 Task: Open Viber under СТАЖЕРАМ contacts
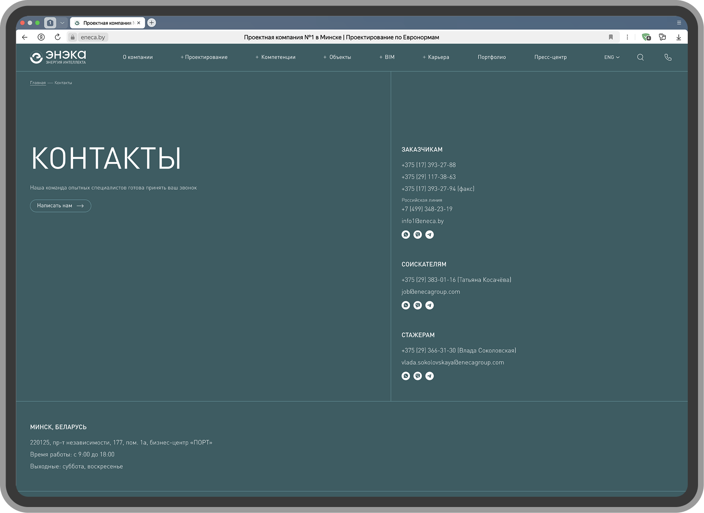418,376
